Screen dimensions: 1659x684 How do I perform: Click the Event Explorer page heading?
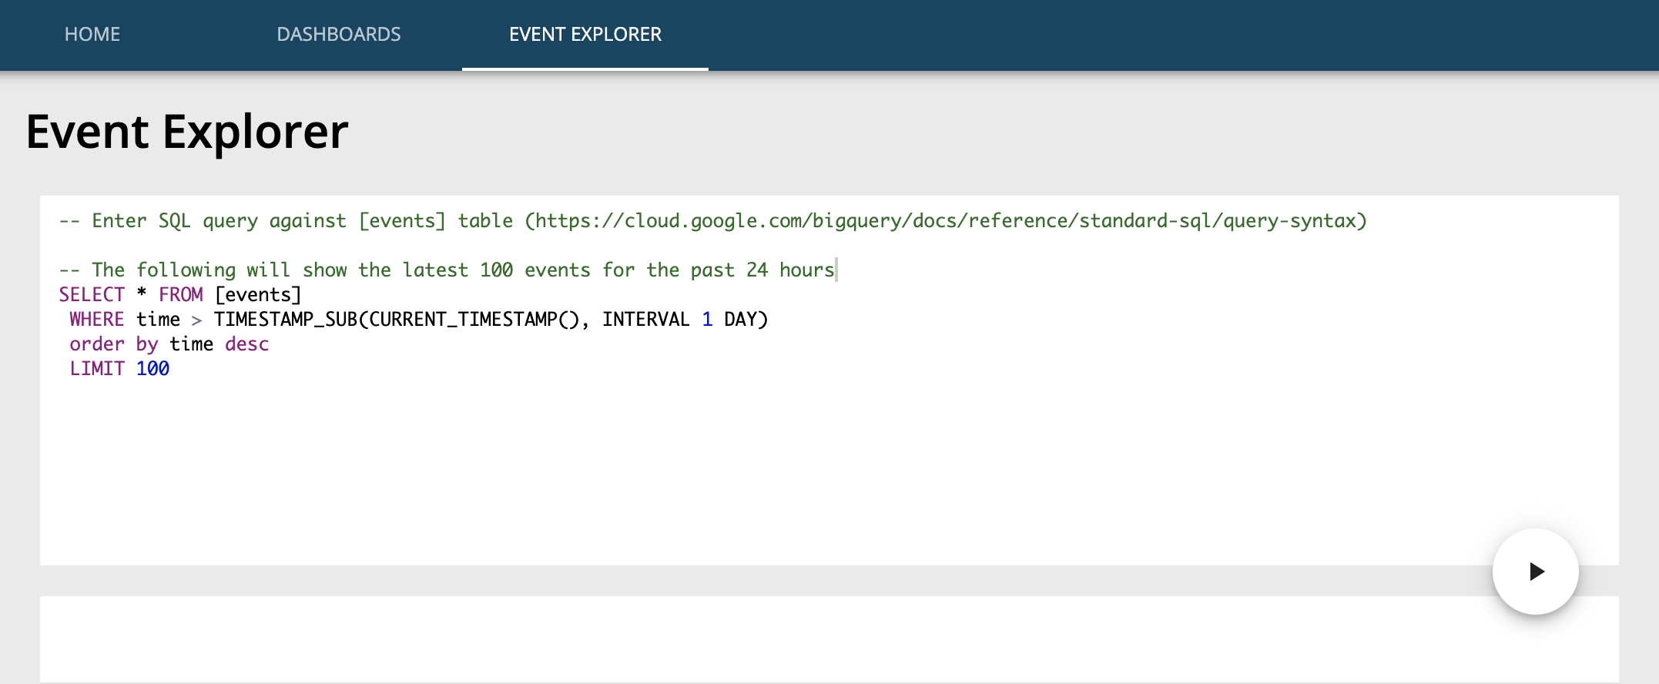[x=187, y=132]
